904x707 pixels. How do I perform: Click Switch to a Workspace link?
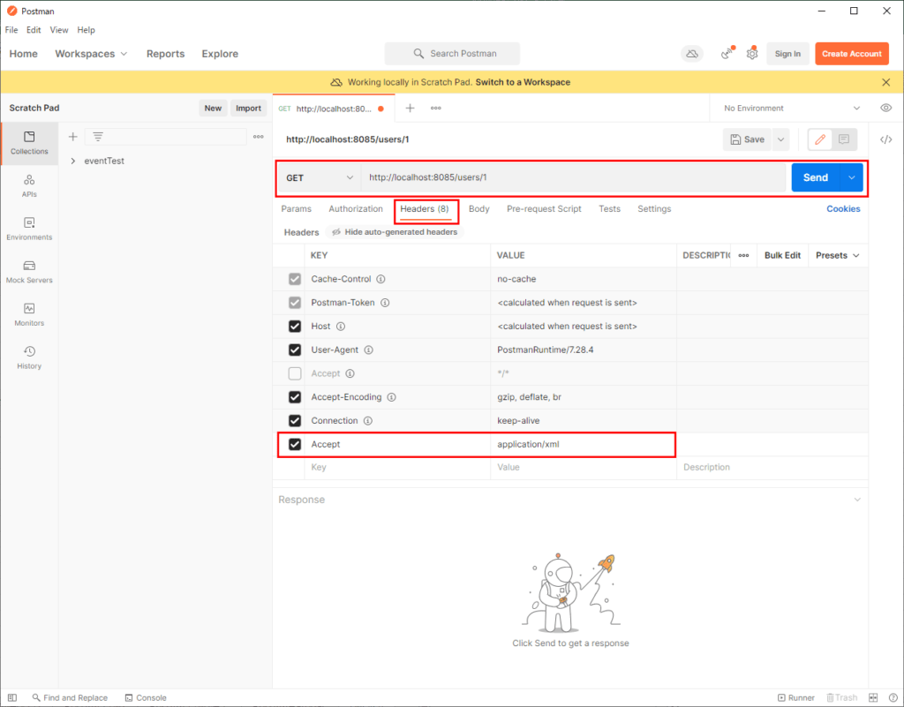pos(523,82)
